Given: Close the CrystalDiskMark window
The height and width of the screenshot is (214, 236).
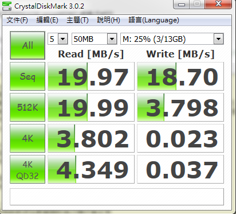Looking at the screenshot, I should [218, 4].
